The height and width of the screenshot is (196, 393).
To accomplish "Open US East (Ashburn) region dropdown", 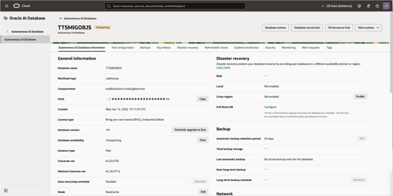I will [336, 6].
